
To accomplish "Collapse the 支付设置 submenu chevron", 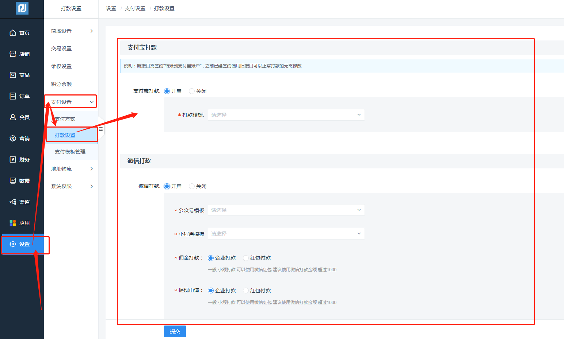I will 92,102.
